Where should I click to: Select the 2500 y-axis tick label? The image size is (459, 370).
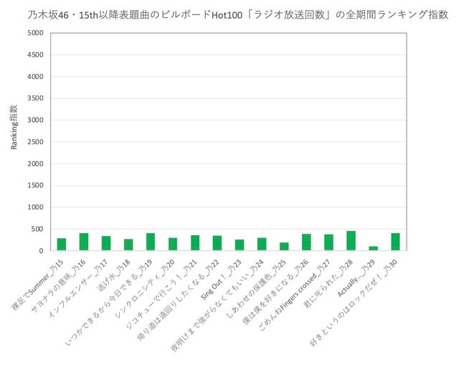(35, 142)
